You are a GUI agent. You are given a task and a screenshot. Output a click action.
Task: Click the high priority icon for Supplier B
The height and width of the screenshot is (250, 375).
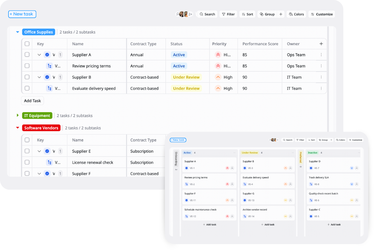click(x=218, y=77)
